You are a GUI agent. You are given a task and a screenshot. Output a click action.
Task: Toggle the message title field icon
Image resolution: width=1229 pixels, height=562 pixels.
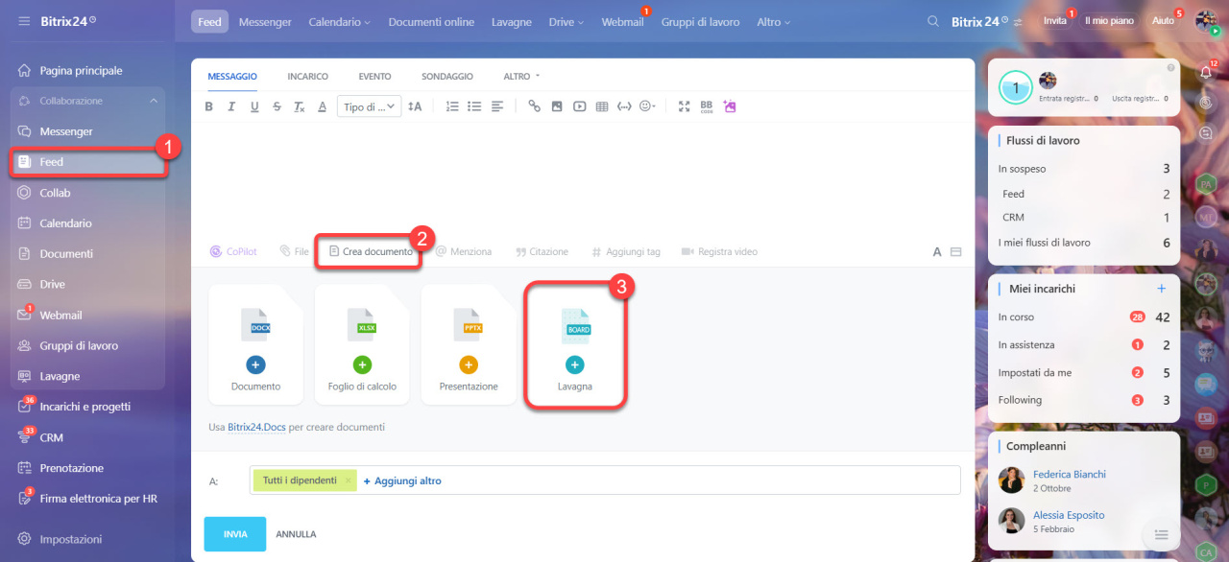[955, 252]
